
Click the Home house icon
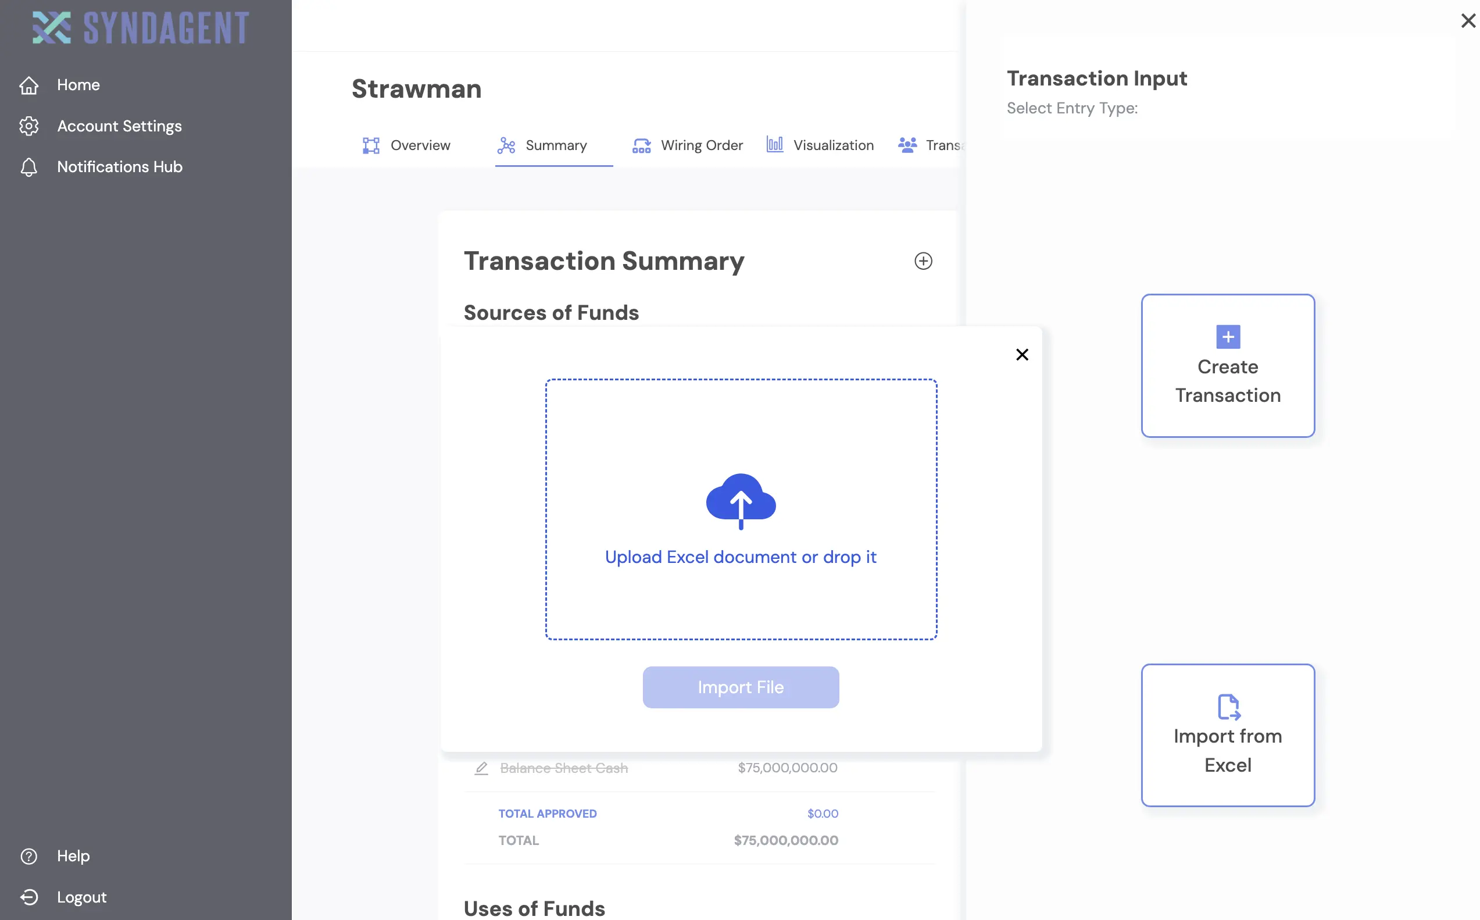pyautogui.click(x=28, y=85)
